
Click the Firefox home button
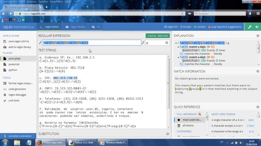point(4,14)
